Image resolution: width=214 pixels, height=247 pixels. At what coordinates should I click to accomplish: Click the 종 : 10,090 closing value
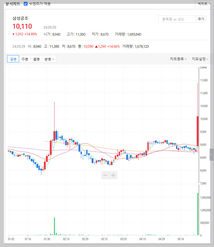point(86,46)
